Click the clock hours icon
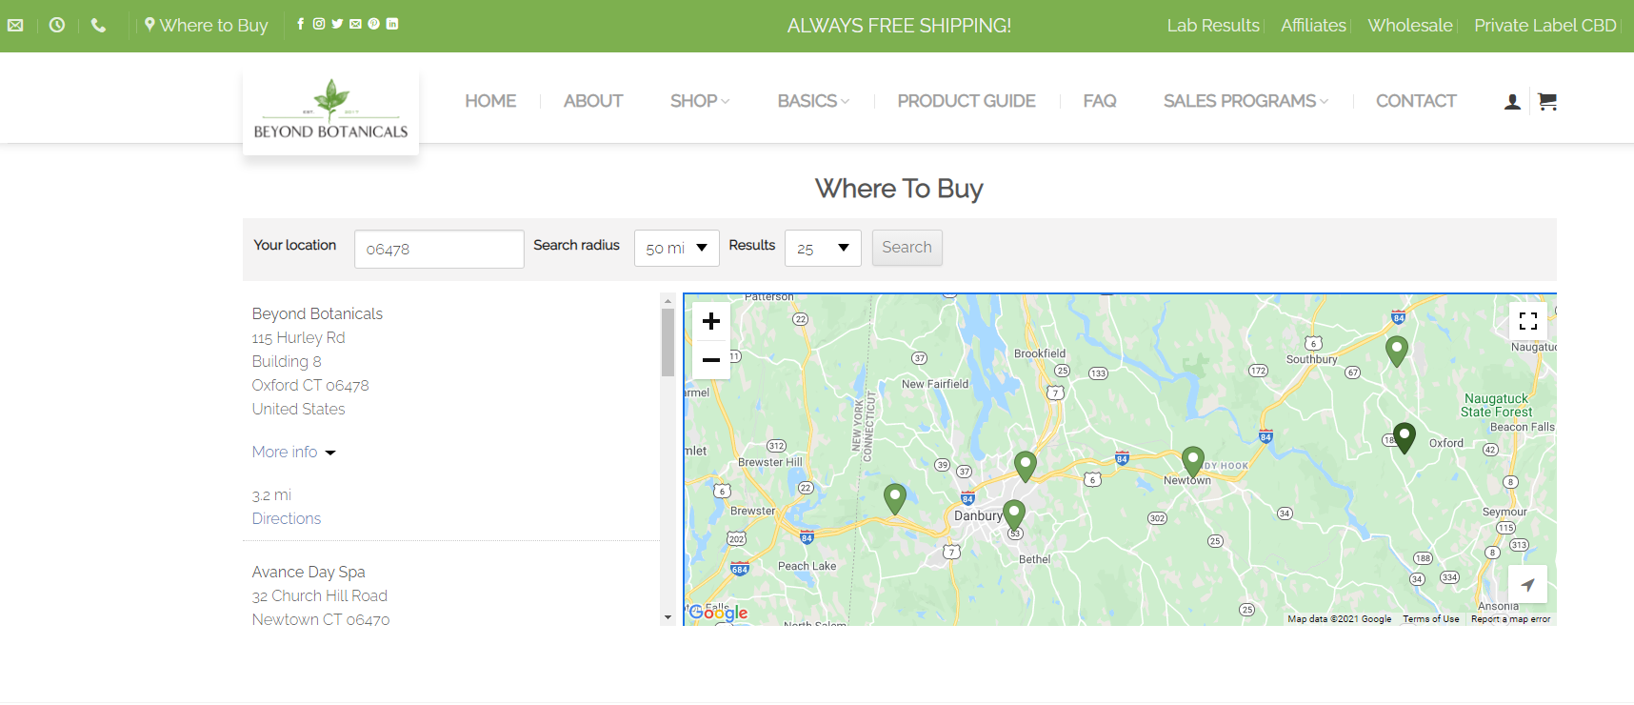 [x=57, y=26]
